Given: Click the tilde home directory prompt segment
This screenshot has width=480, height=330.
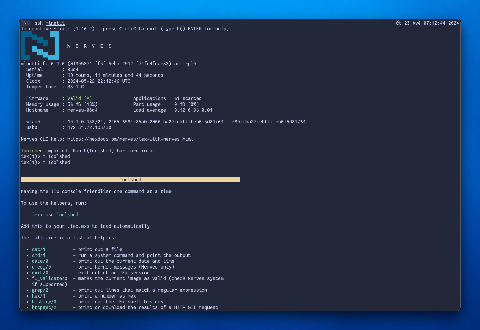Looking at the screenshot, I should [x=25, y=23].
